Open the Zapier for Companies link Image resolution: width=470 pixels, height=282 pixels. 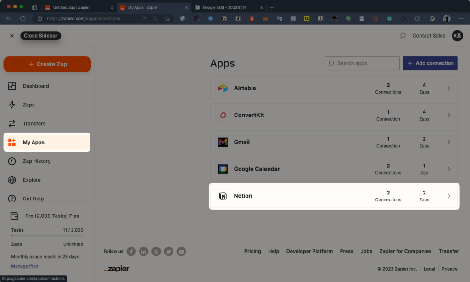tap(405, 251)
